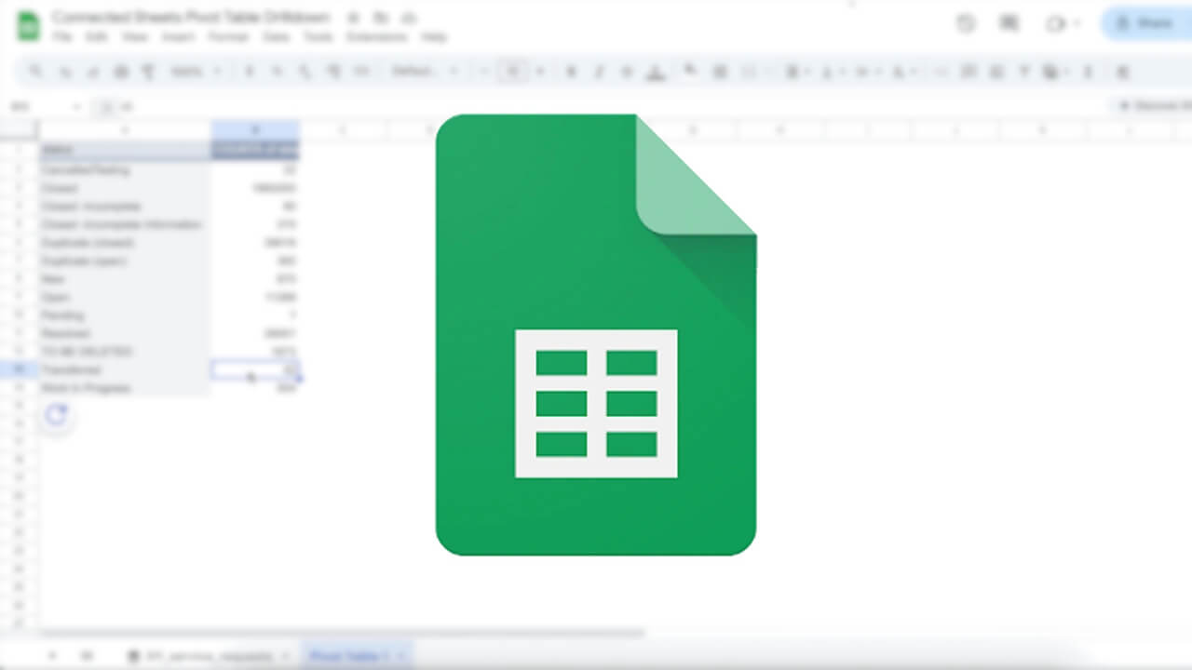
Task: Expand the cell name box dropdown
Action: [76, 107]
